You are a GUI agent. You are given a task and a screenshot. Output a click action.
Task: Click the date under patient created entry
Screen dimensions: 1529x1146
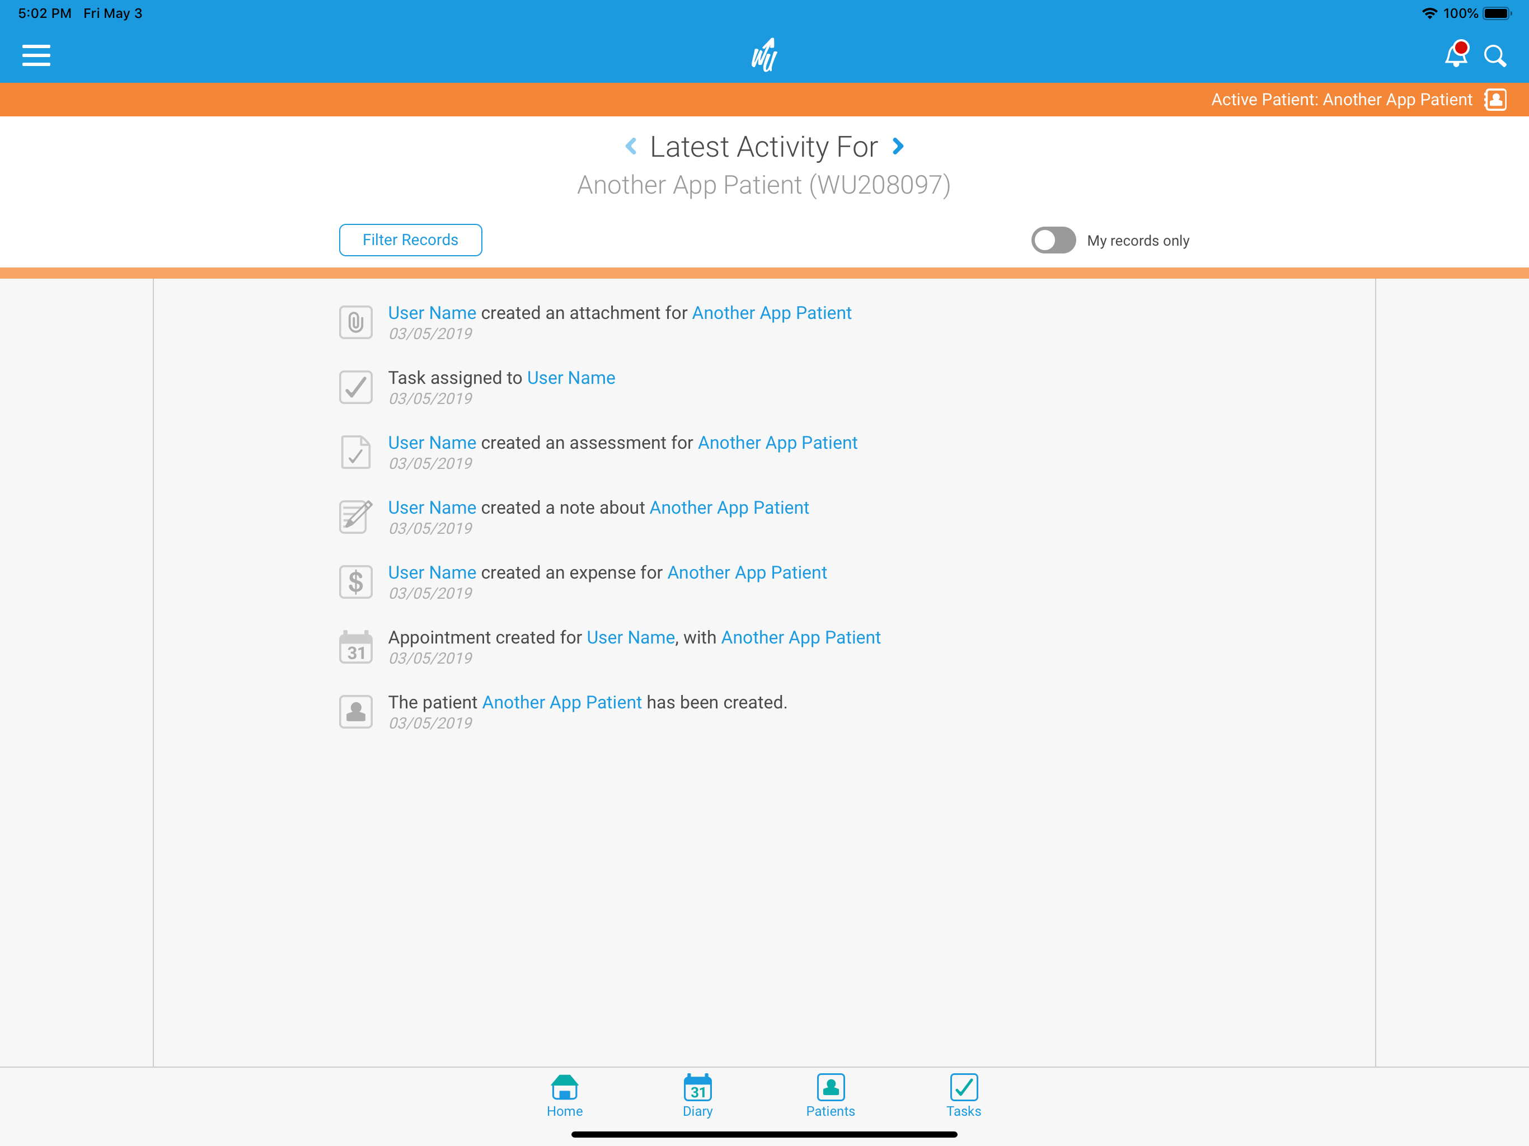click(430, 724)
